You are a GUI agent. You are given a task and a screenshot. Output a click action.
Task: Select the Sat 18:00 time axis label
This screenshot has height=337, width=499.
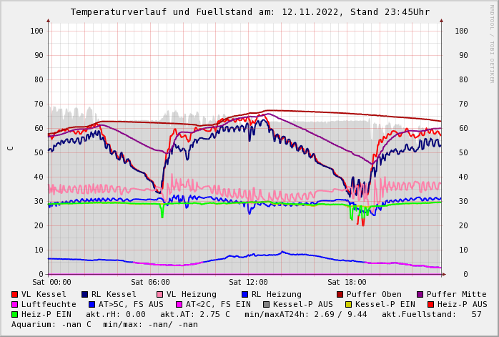tap(347, 283)
